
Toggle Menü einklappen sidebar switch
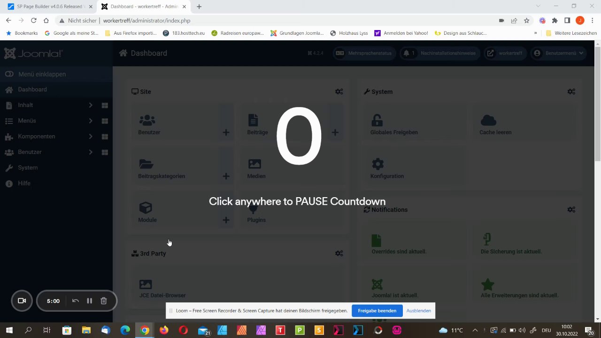pyautogui.click(x=9, y=74)
